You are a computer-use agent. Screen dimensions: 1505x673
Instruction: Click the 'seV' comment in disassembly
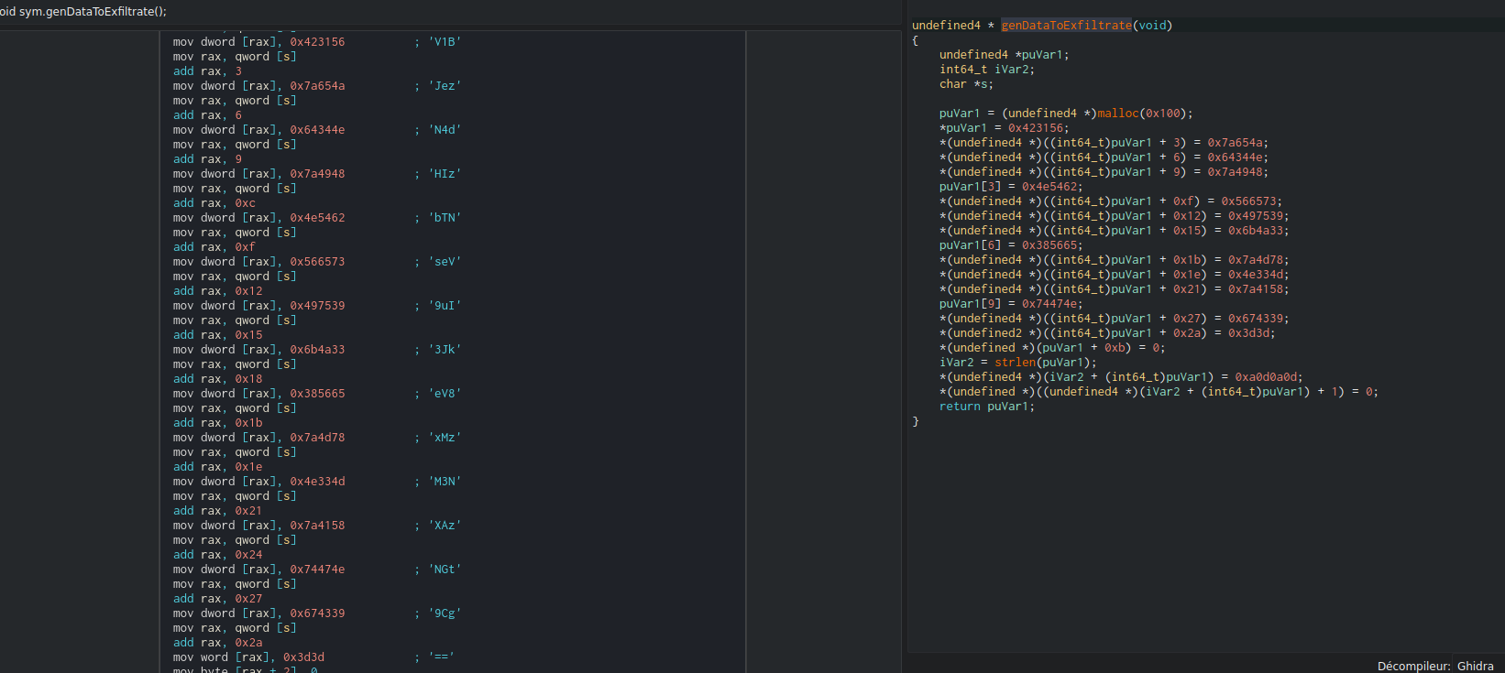[445, 262]
